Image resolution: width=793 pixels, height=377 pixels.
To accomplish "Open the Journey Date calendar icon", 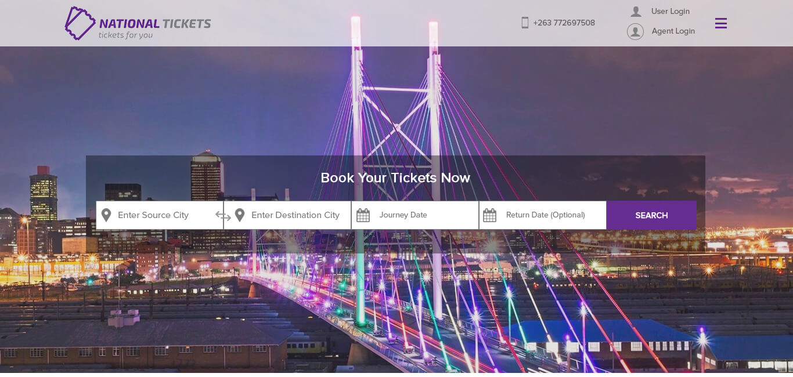I will [x=363, y=216].
